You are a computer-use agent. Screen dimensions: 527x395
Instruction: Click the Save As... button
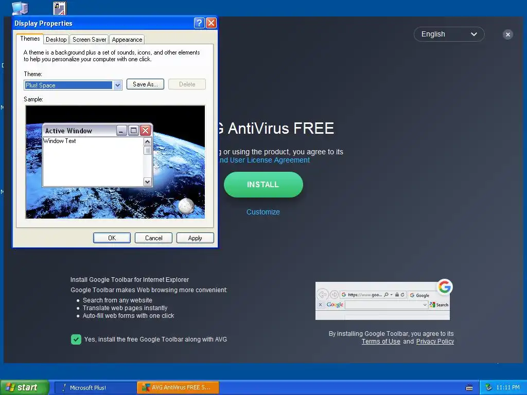click(x=145, y=84)
